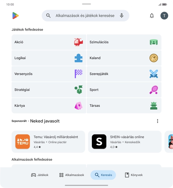The height and width of the screenshot is (188, 173).
Task: Tap the Társas board games category
Action: (124, 106)
